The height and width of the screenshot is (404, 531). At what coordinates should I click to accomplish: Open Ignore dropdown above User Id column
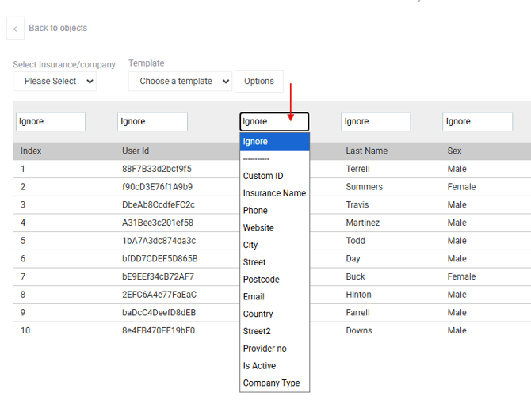pos(152,121)
